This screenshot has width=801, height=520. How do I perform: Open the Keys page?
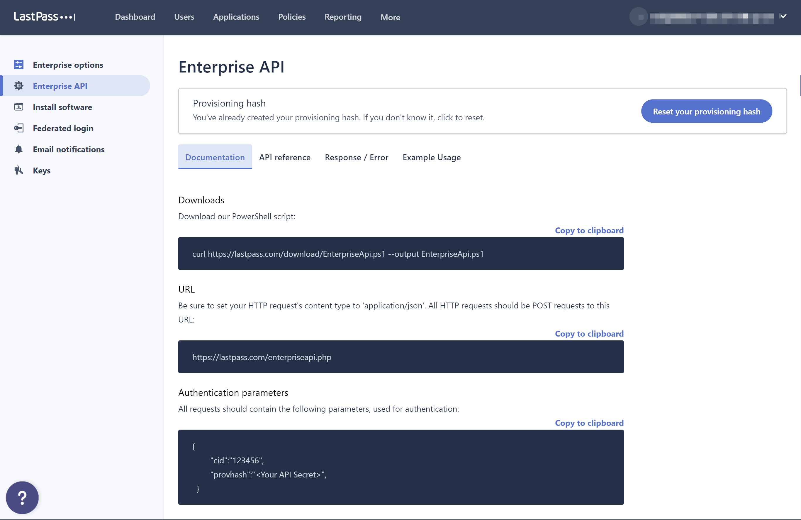click(42, 170)
